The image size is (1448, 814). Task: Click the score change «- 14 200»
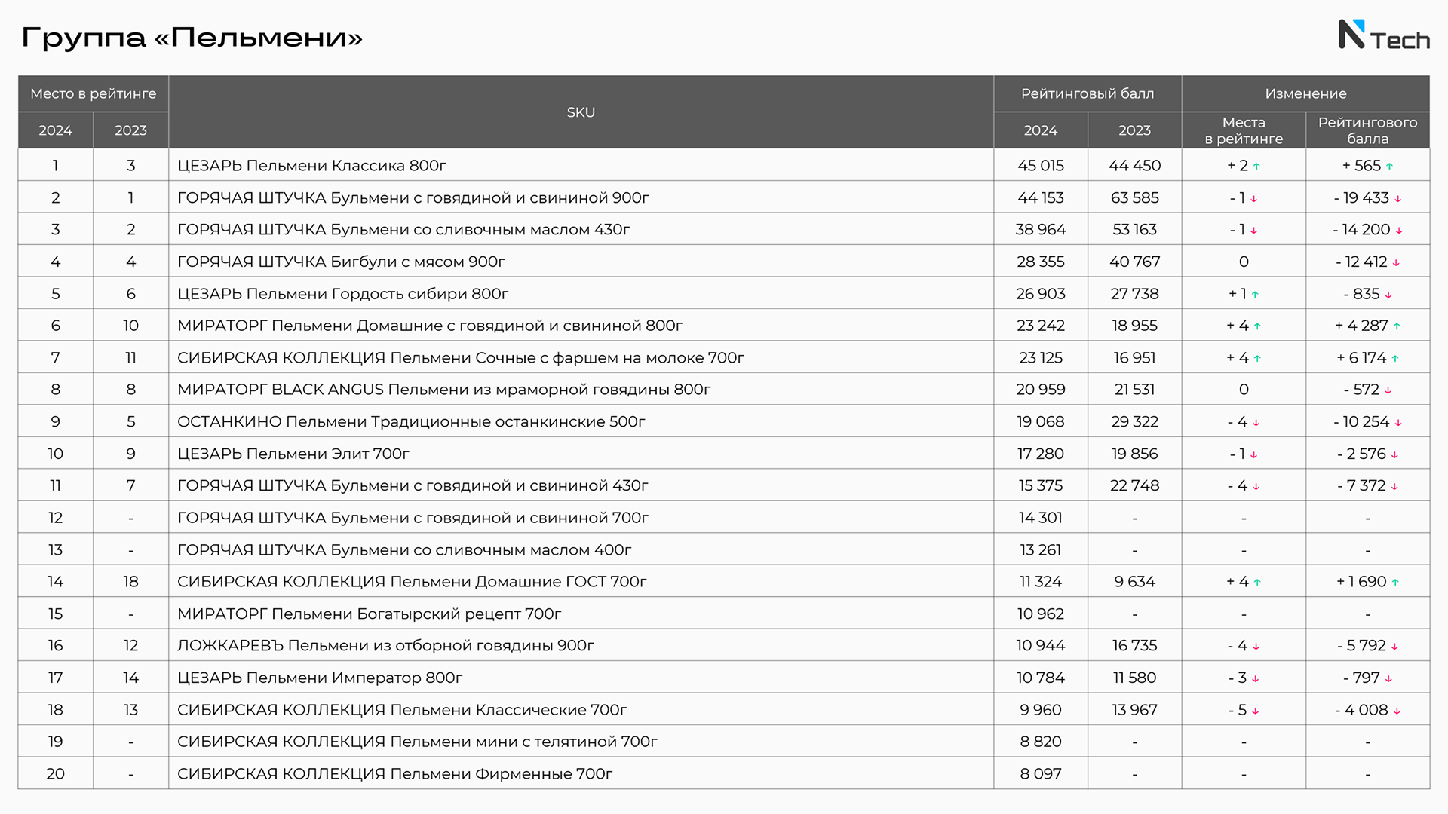tap(1367, 229)
